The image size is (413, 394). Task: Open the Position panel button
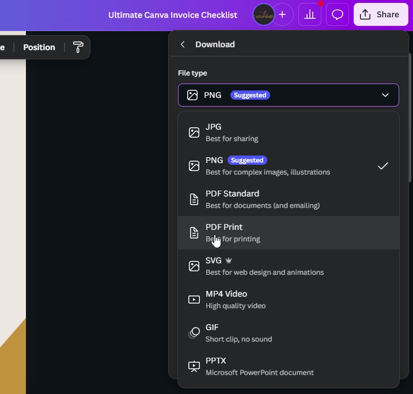coord(39,47)
